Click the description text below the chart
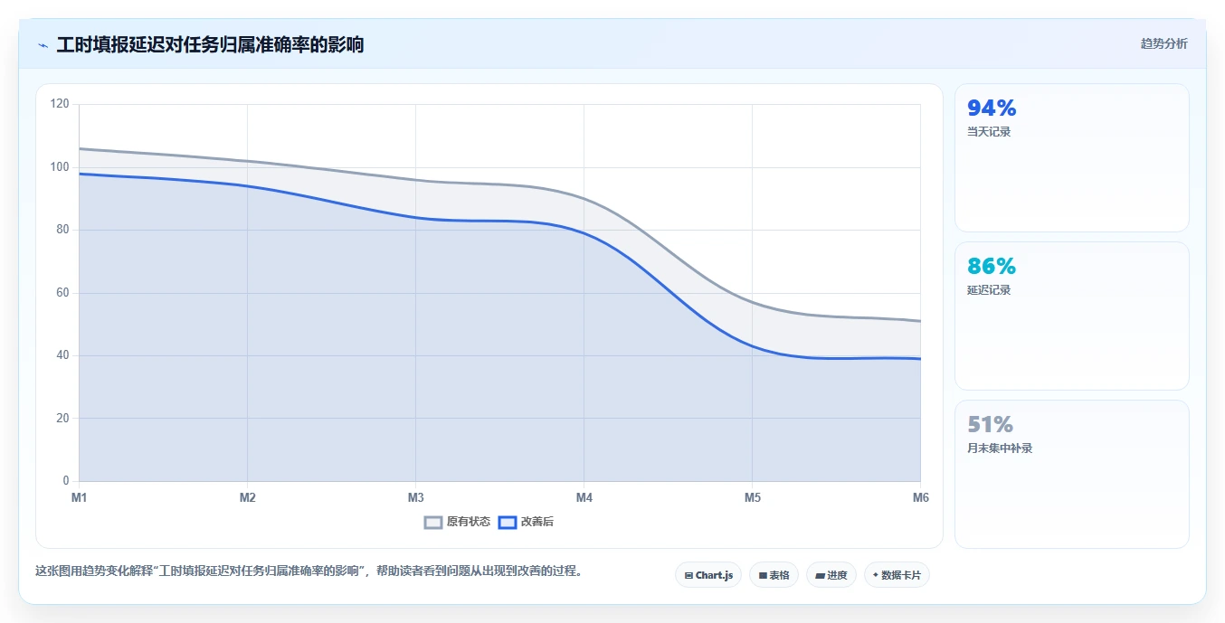The image size is (1225, 623). (x=309, y=571)
